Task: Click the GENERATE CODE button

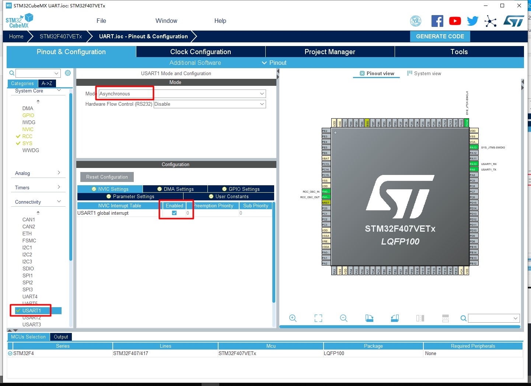Action: point(440,36)
